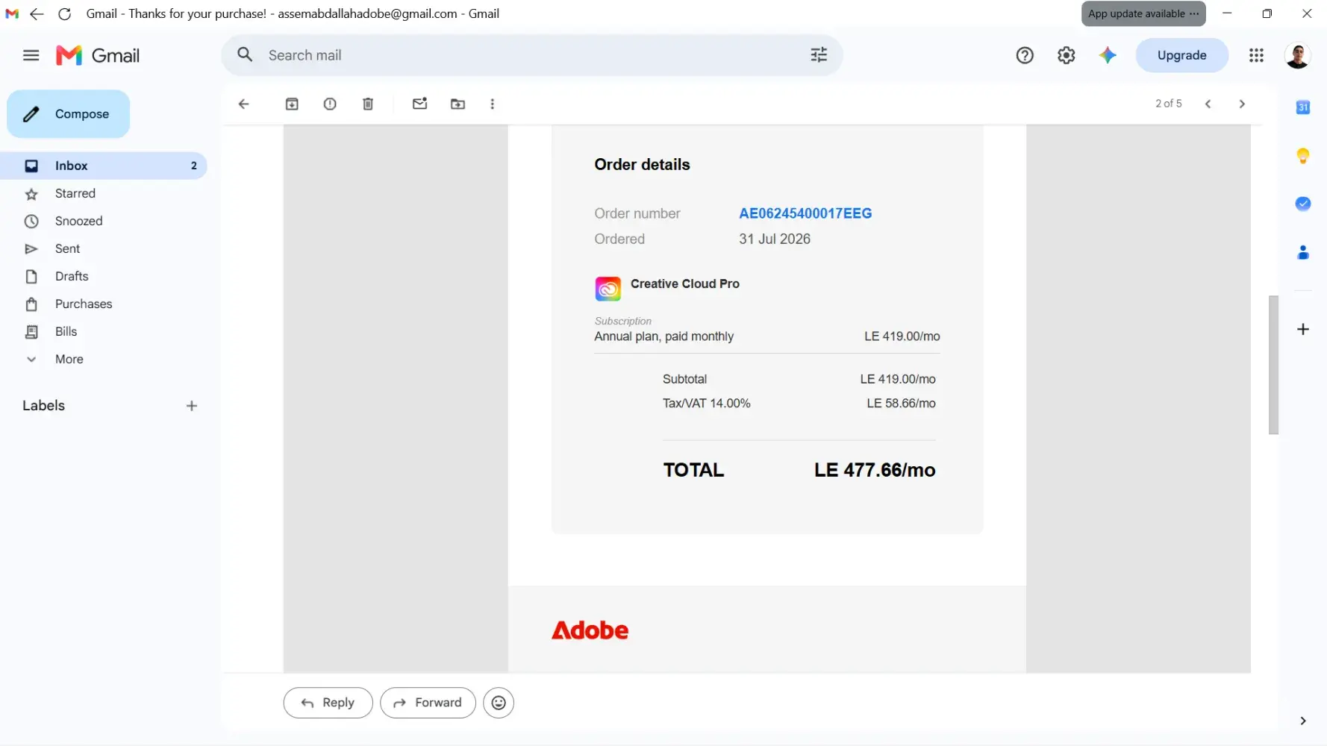Open the Google apps grid

pyautogui.click(x=1256, y=55)
